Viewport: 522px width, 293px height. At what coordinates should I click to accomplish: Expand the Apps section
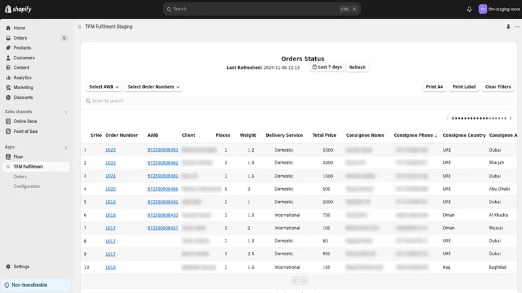(x=66, y=147)
